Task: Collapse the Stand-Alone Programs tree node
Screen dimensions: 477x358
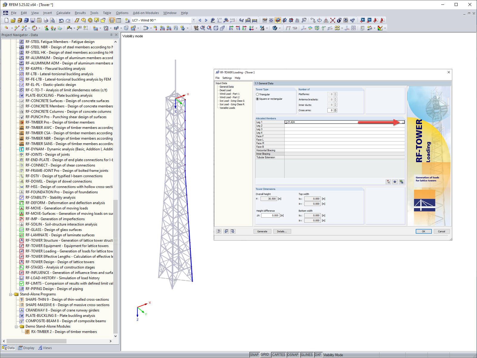Action: click(11, 294)
